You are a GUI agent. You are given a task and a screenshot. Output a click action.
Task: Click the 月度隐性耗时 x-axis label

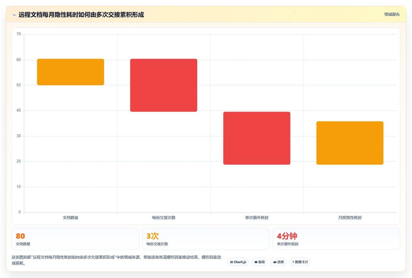350,218
